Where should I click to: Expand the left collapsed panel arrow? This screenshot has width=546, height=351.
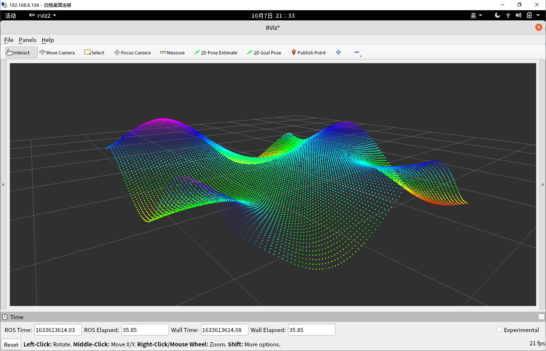coord(3,185)
